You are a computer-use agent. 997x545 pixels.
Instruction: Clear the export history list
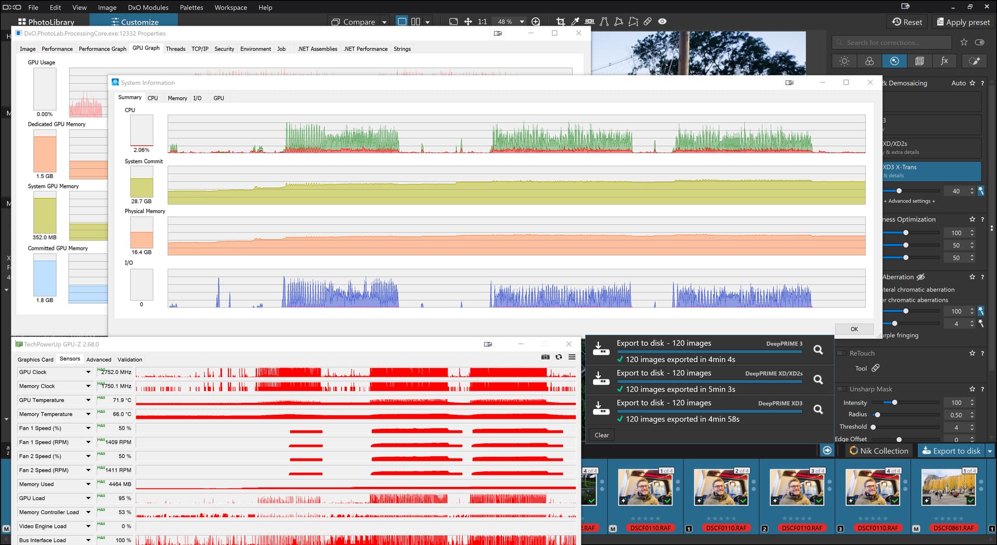pos(601,435)
